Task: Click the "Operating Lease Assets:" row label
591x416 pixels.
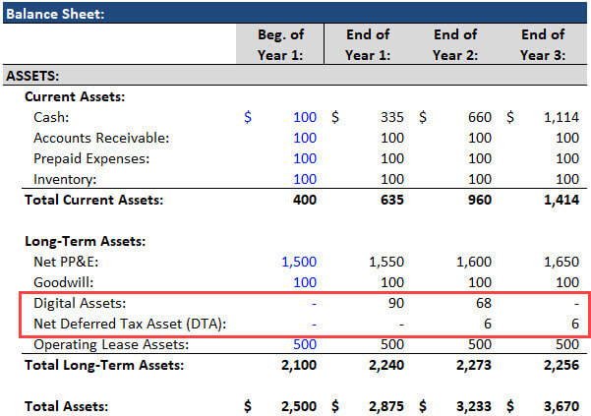Action: pos(111,344)
